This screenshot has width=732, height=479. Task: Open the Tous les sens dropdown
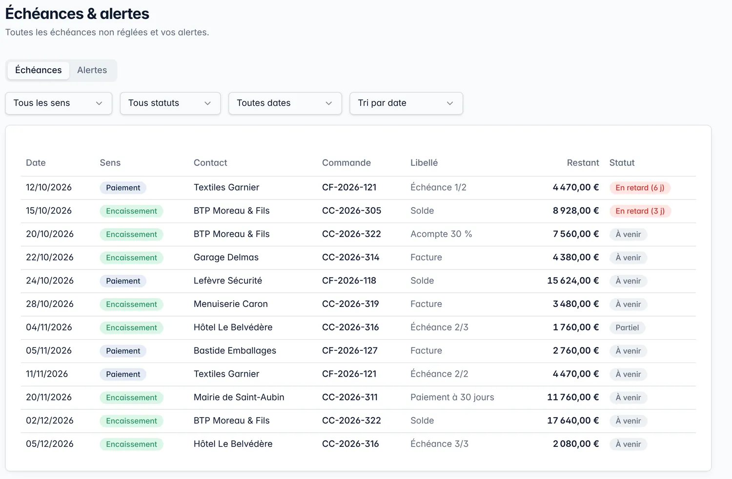59,103
